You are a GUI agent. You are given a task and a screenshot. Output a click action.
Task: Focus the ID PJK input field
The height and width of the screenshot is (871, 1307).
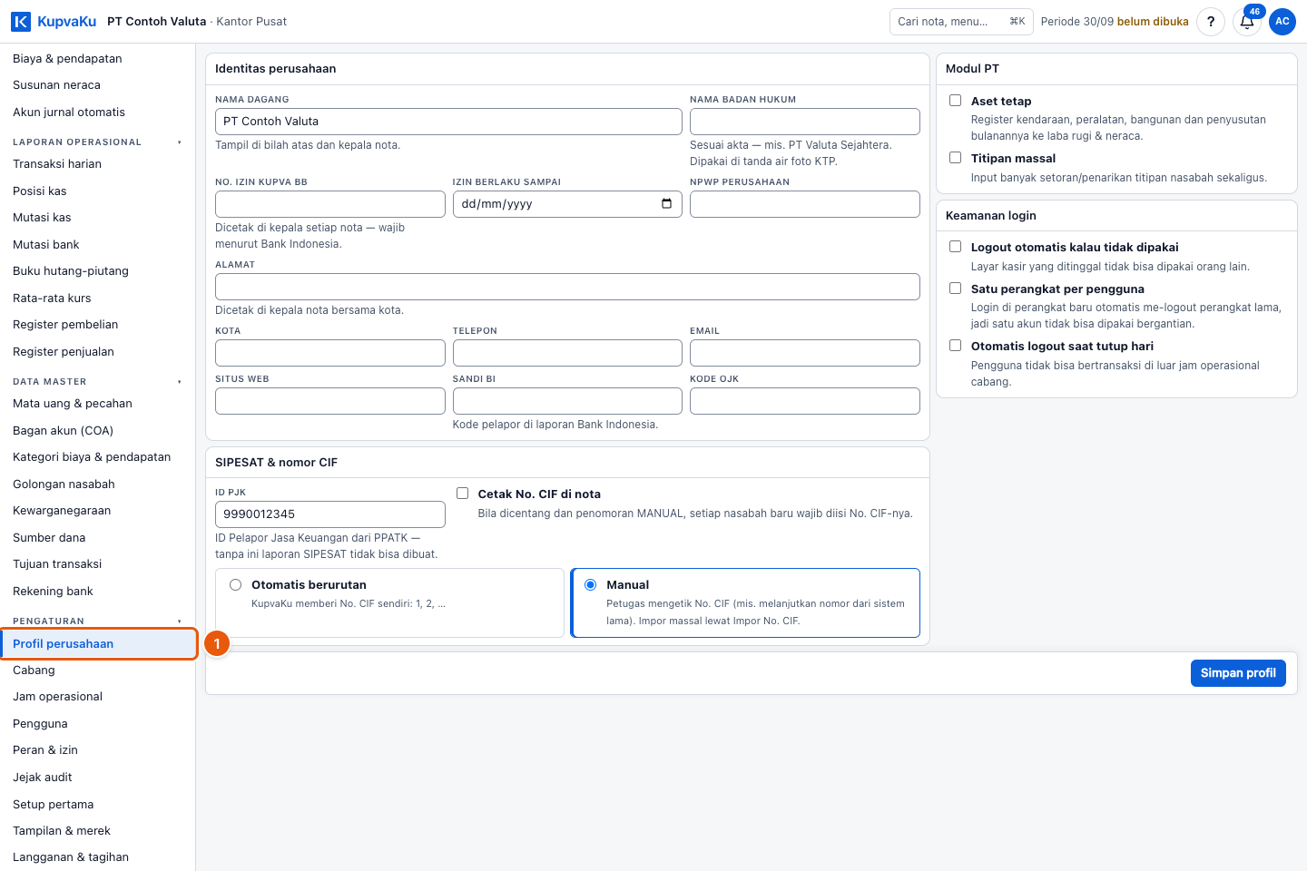point(330,514)
